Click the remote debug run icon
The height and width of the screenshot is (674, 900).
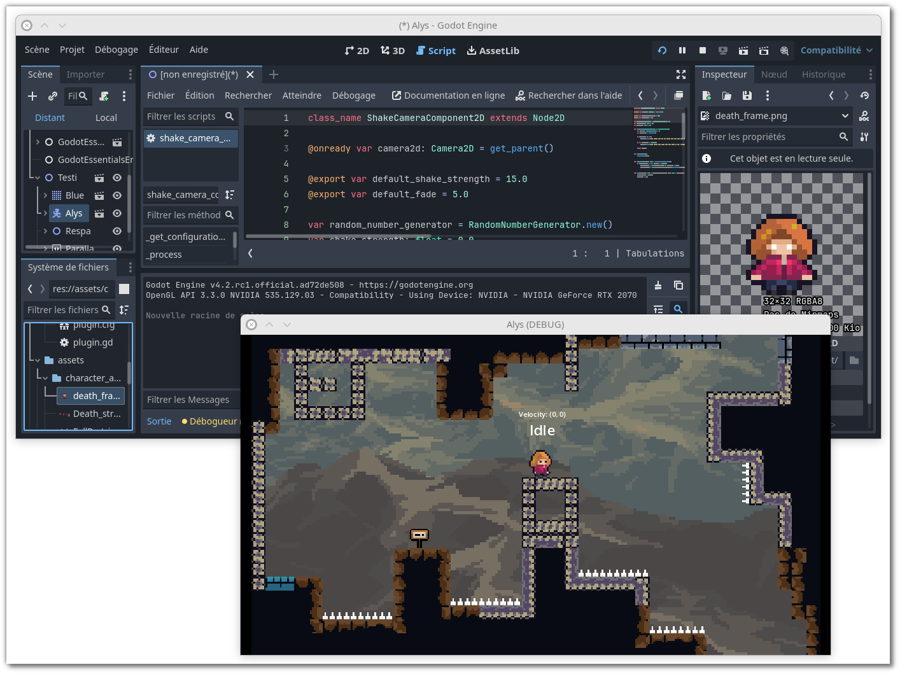723,50
